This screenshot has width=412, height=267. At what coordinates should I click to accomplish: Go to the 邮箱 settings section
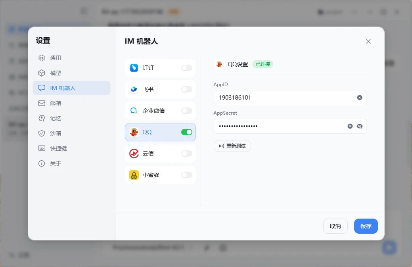pyautogui.click(x=56, y=103)
